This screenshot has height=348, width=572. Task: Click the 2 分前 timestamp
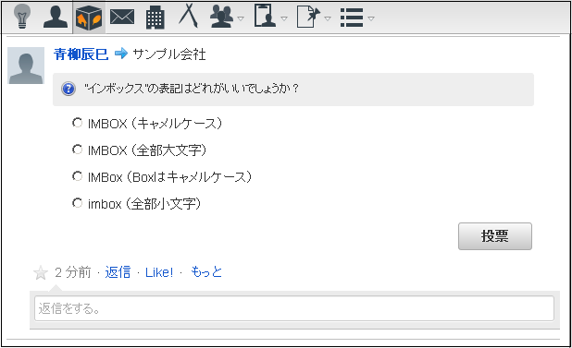[73, 272]
